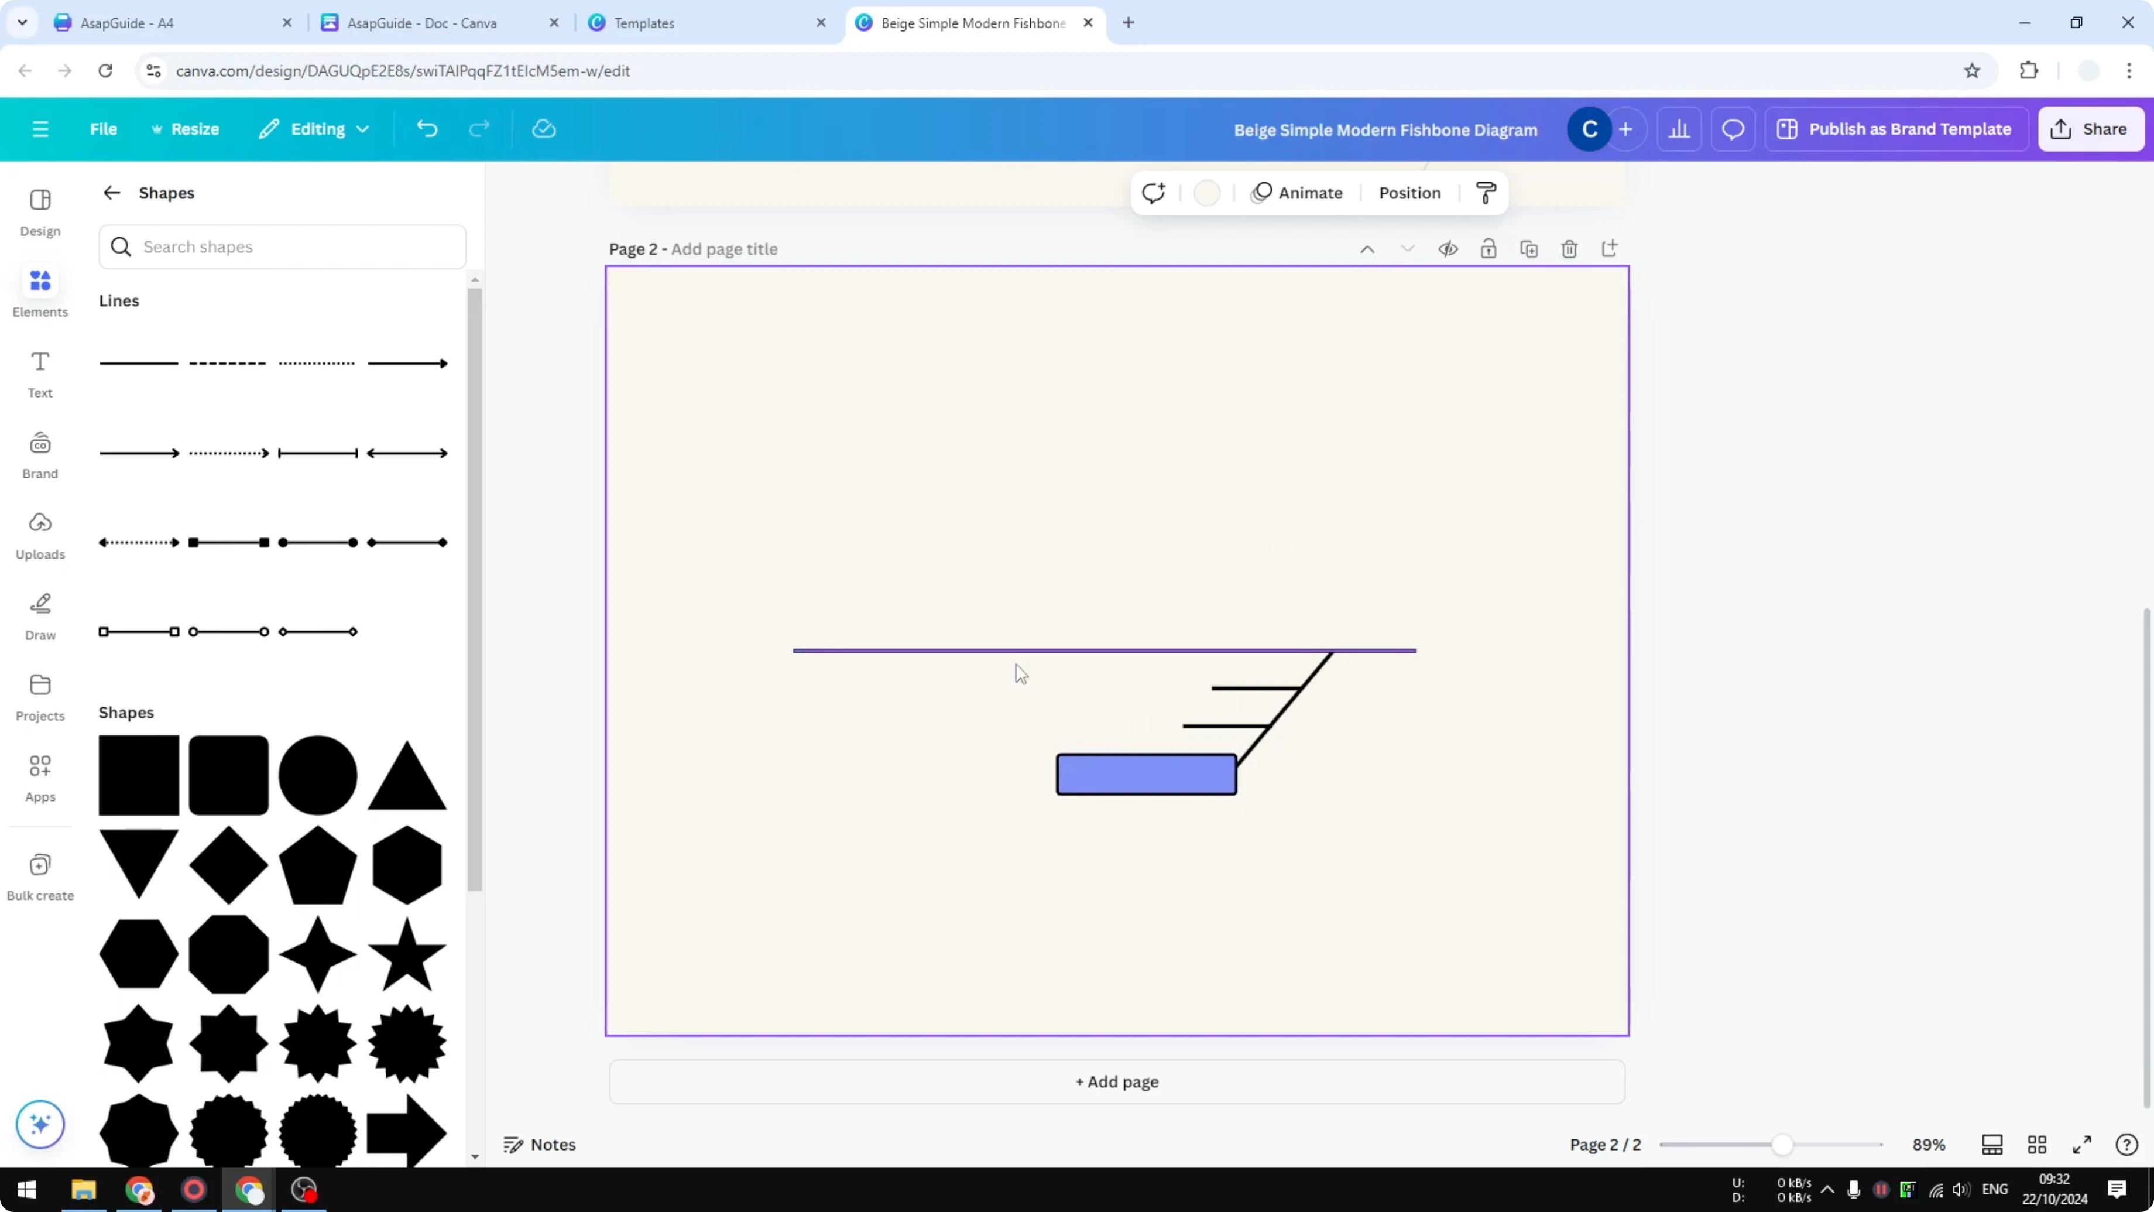Screen dimensions: 2154x1212
Task: Delete the current page
Action: pos(1569,248)
